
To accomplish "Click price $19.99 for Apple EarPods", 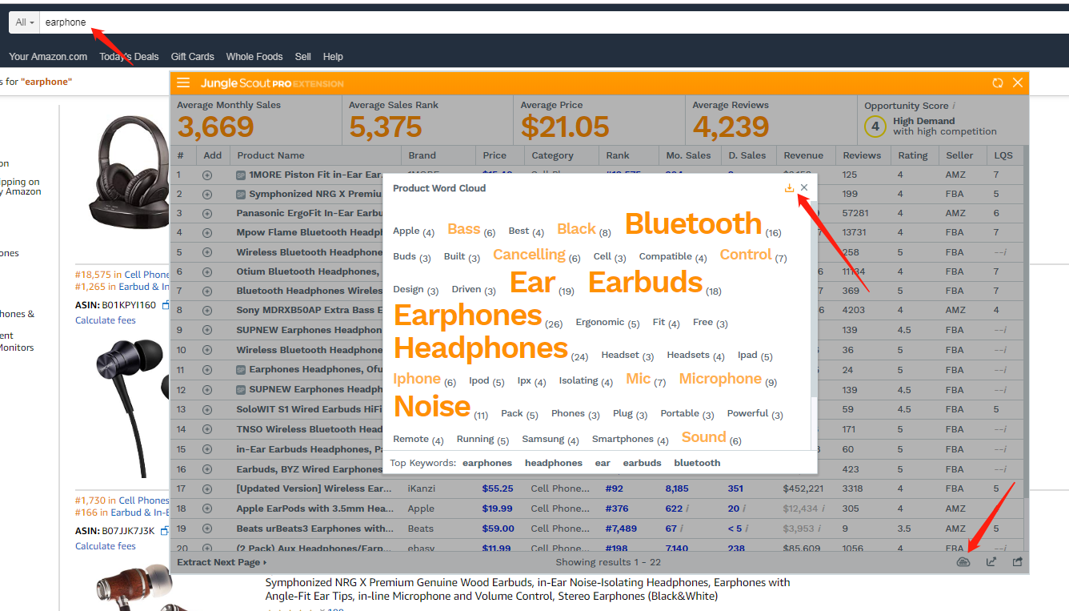I will [x=497, y=508].
